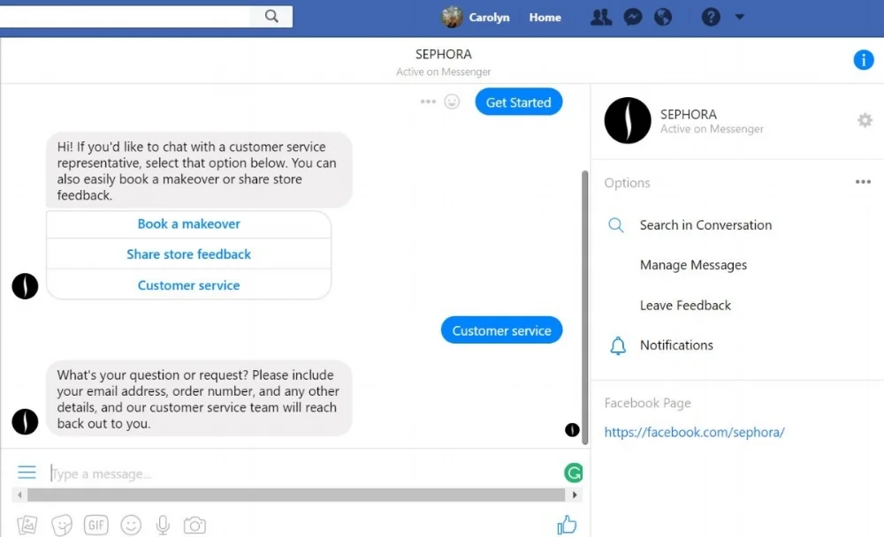Click the vertical conversation scrollbar
This screenshot has height=537, width=884.
click(584, 307)
